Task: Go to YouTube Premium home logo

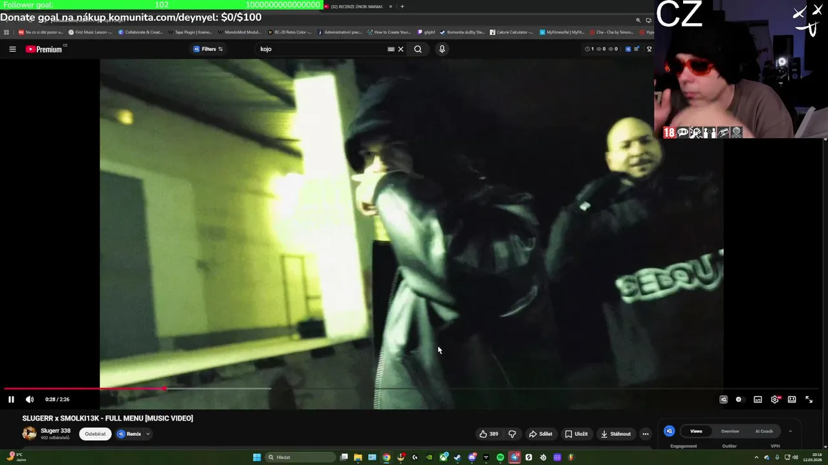Action: (x=45, y=49)
